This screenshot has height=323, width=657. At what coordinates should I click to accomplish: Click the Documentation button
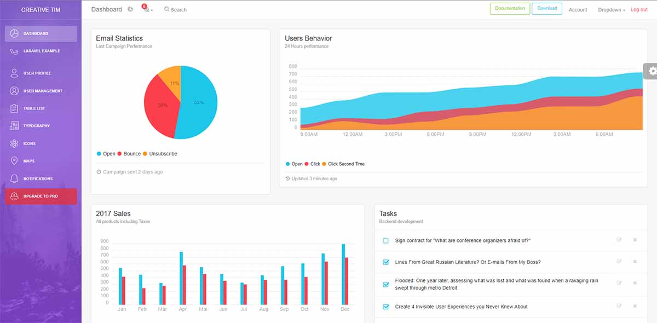click(x=510, y=9)
